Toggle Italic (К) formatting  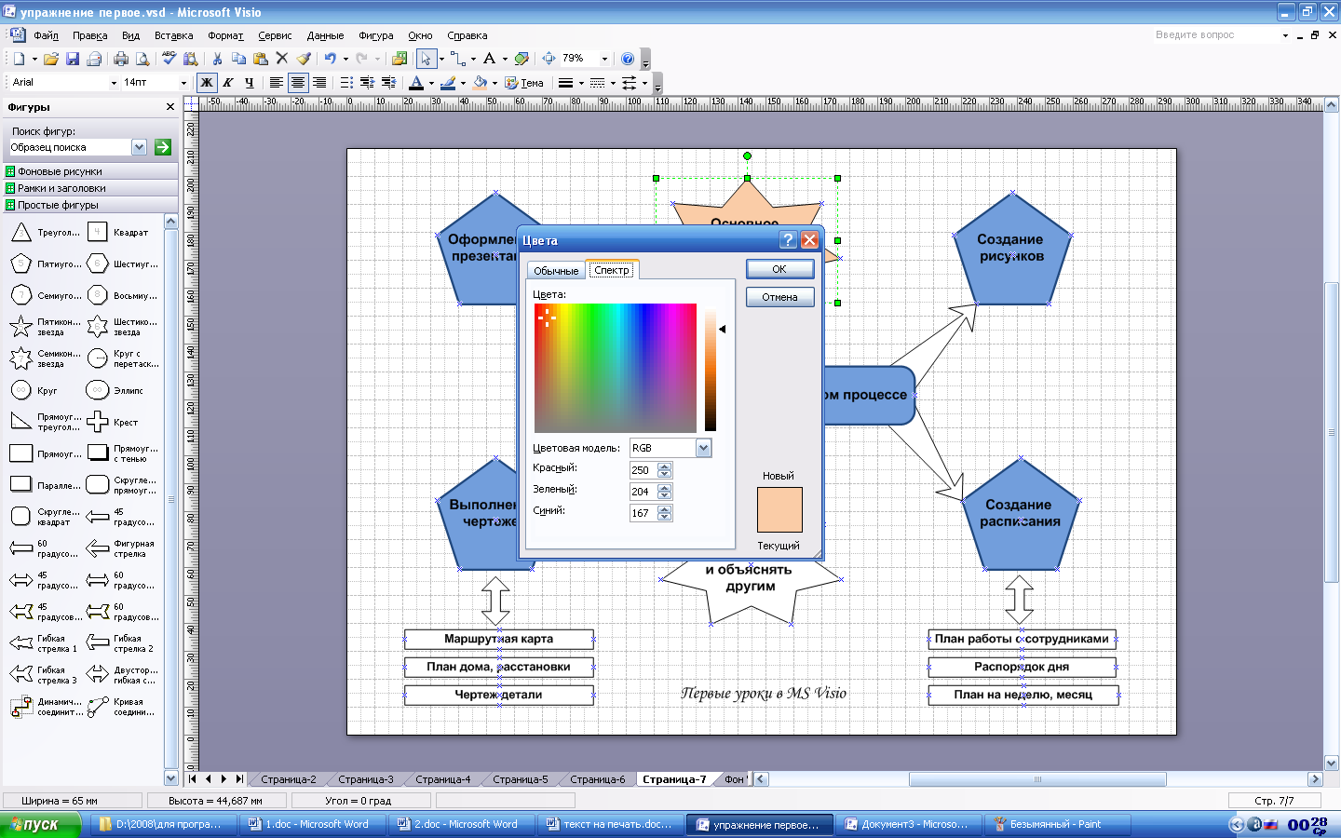(x=227, y=83)
